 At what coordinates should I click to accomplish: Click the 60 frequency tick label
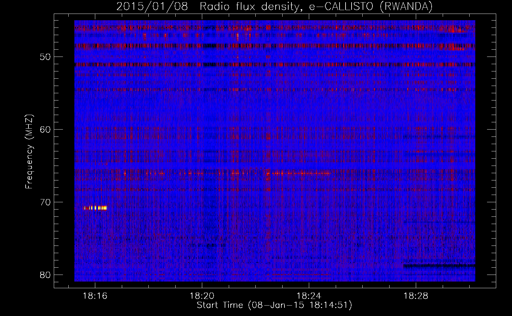tap(45, 130)
